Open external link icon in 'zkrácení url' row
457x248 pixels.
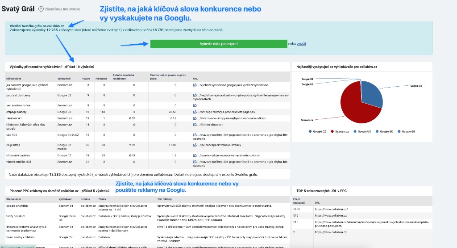[x=195, y=118]
